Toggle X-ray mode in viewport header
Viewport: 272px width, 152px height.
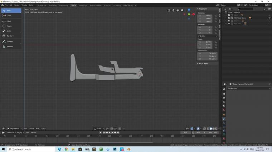click(204, 129)
